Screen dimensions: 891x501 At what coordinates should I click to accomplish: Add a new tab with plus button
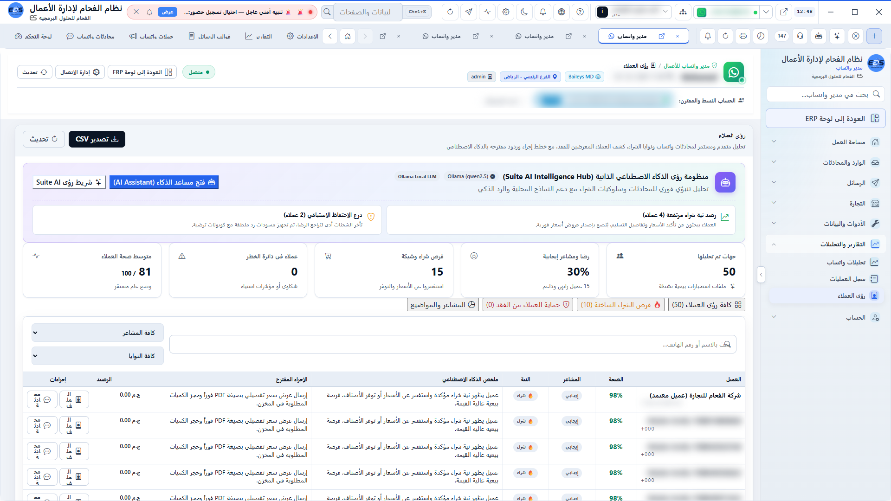(874, 36)
